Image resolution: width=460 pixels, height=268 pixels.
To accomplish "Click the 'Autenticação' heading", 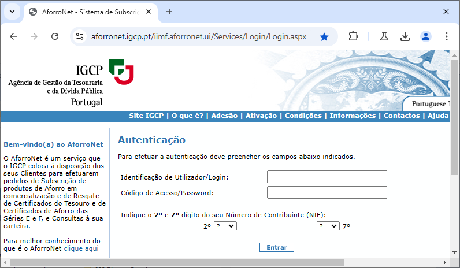I will point(151,140).
